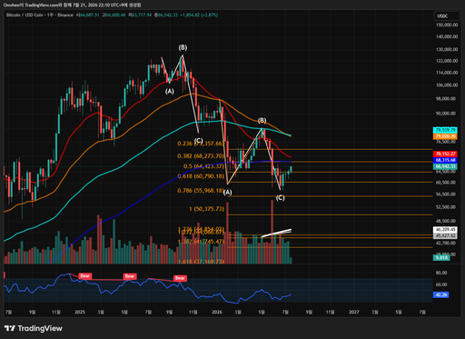Select the Bitcoin / USD Coin symbol title
Viewport: 465px width, 339px height.
coord(40,15)
